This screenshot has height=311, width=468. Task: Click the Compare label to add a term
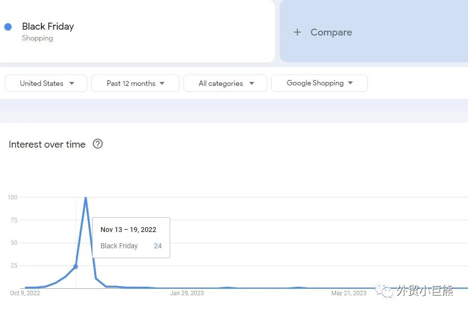tap(331, 33)
